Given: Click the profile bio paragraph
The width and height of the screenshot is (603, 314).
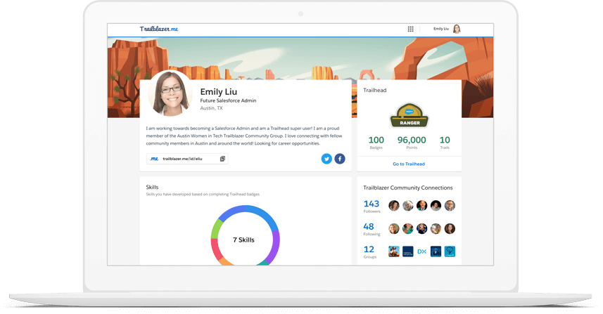Looking at the screenshot, I should pyautogui.click(x=244, y=136).
